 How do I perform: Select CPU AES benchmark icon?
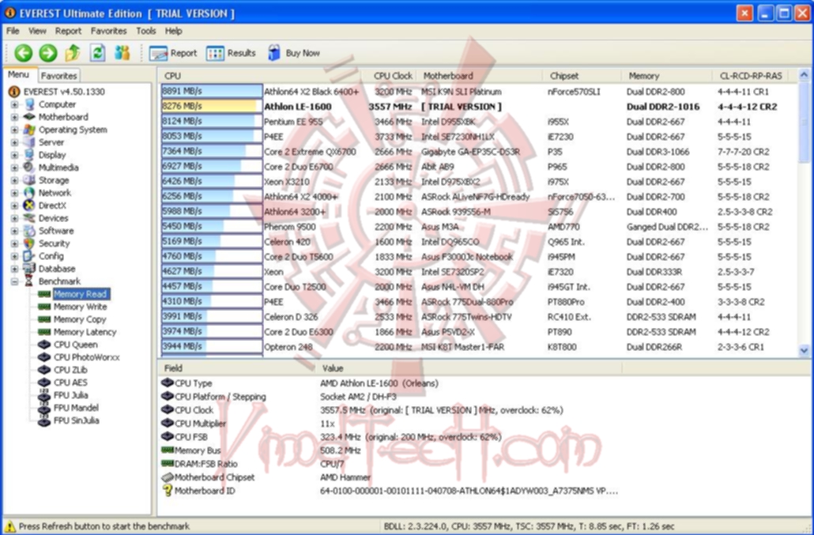click(x=44, y=382)
